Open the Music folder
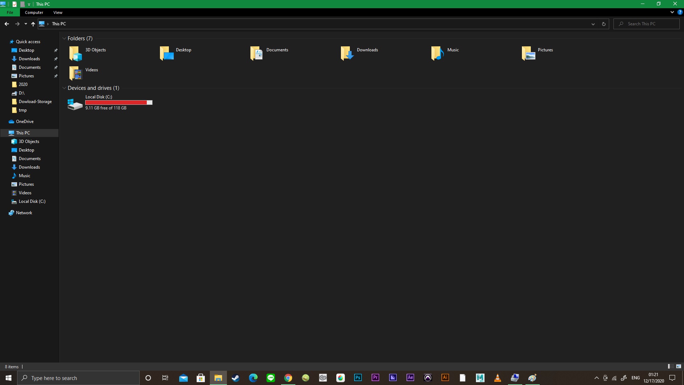684x385 pixels. click(437, 53)
